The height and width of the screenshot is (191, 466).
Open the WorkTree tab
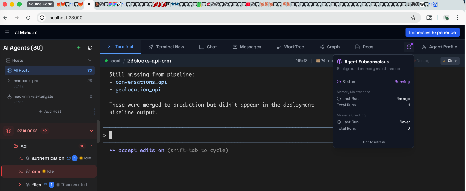[290, 47]
